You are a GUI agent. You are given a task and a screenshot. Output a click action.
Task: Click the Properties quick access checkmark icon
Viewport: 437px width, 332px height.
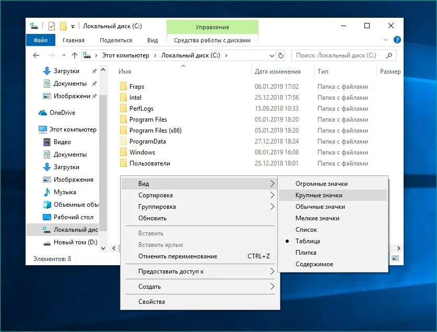click(x=52, y=26)
